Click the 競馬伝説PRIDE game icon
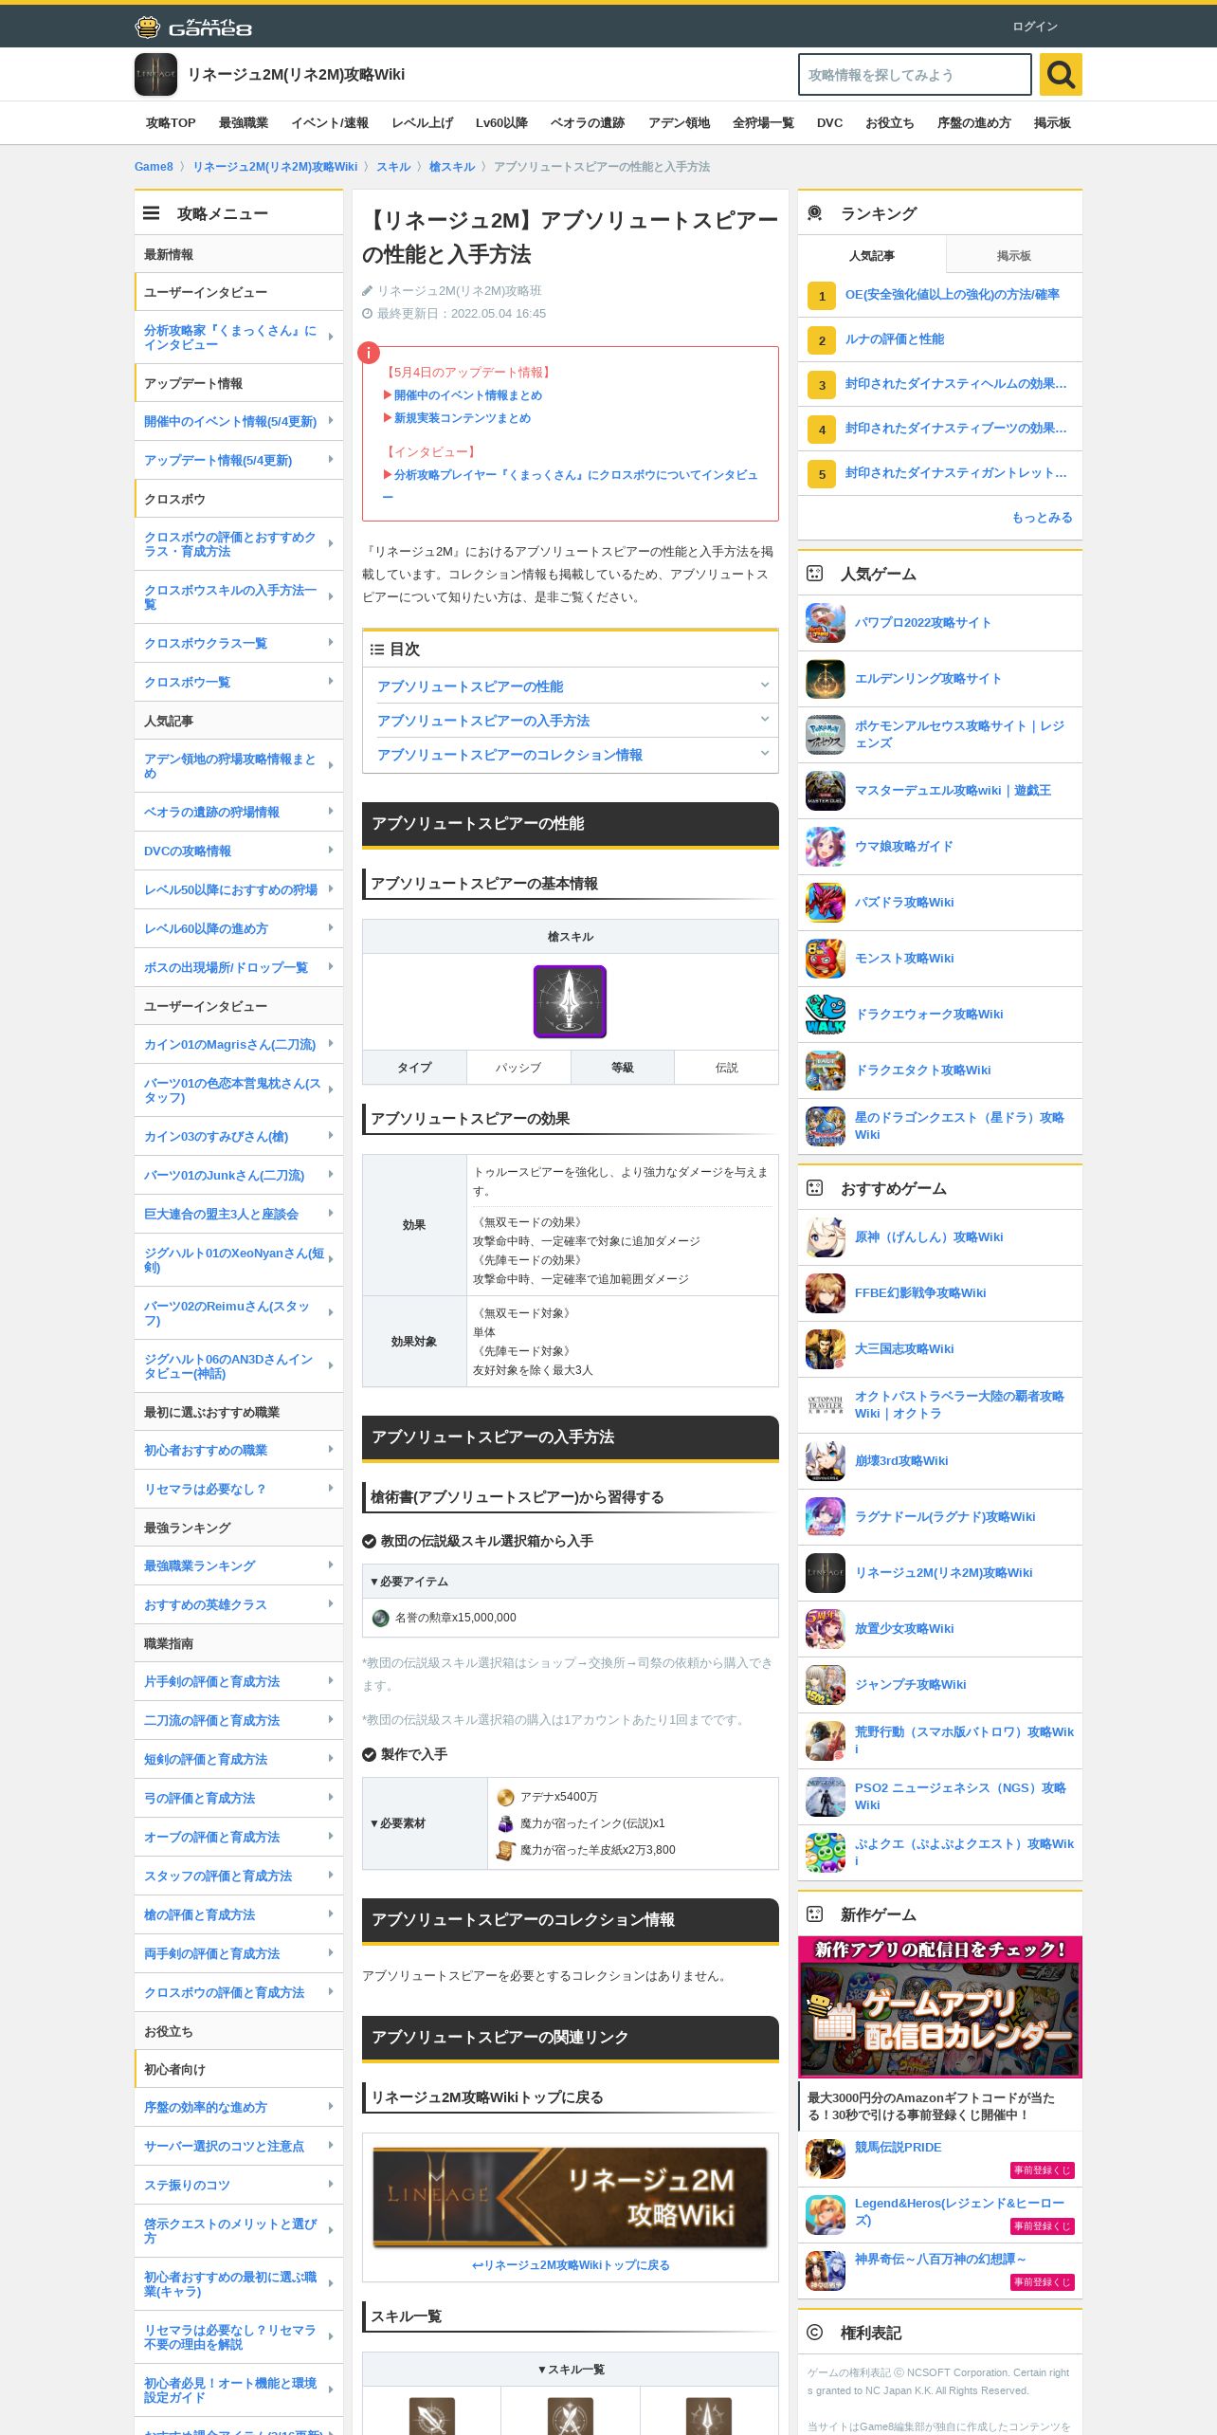Viewport: 1217px width, 2435px height. point(825,2159)
